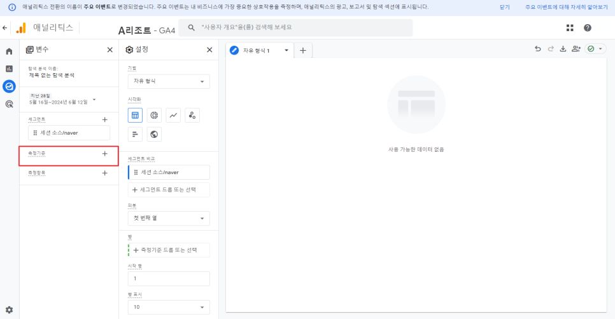Viewport: 615px width, 319px height.
Task: Select the line chart visualization
Action: pyautogui.click(x=173, y=115)
